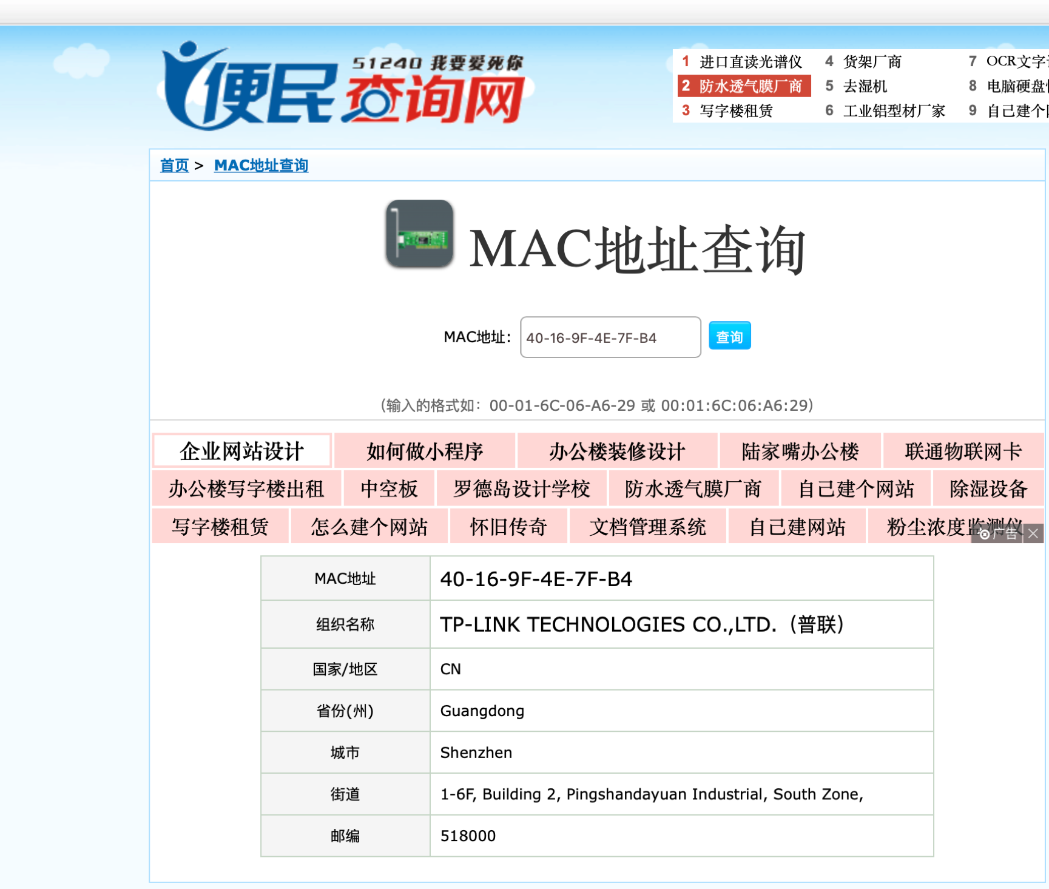Viewport: 1049px width, 889px height.
Task: Open the MAC地址查询 breadcrumb link
Action: coord(261,165)
